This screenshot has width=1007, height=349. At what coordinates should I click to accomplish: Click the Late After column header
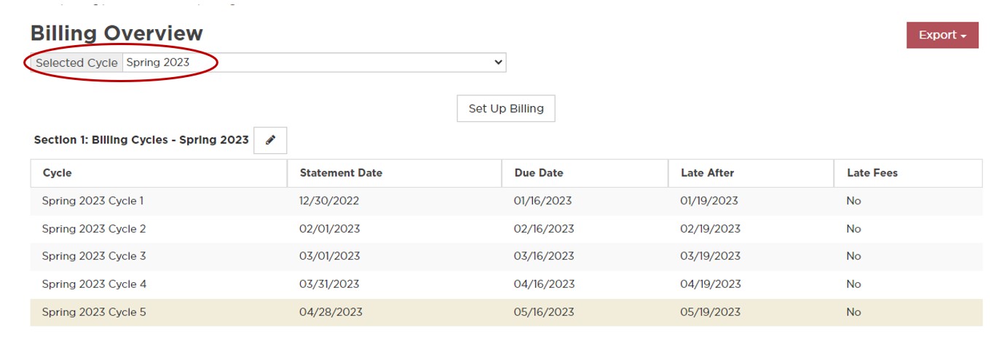pyautogui.click(x=707, y=173)
